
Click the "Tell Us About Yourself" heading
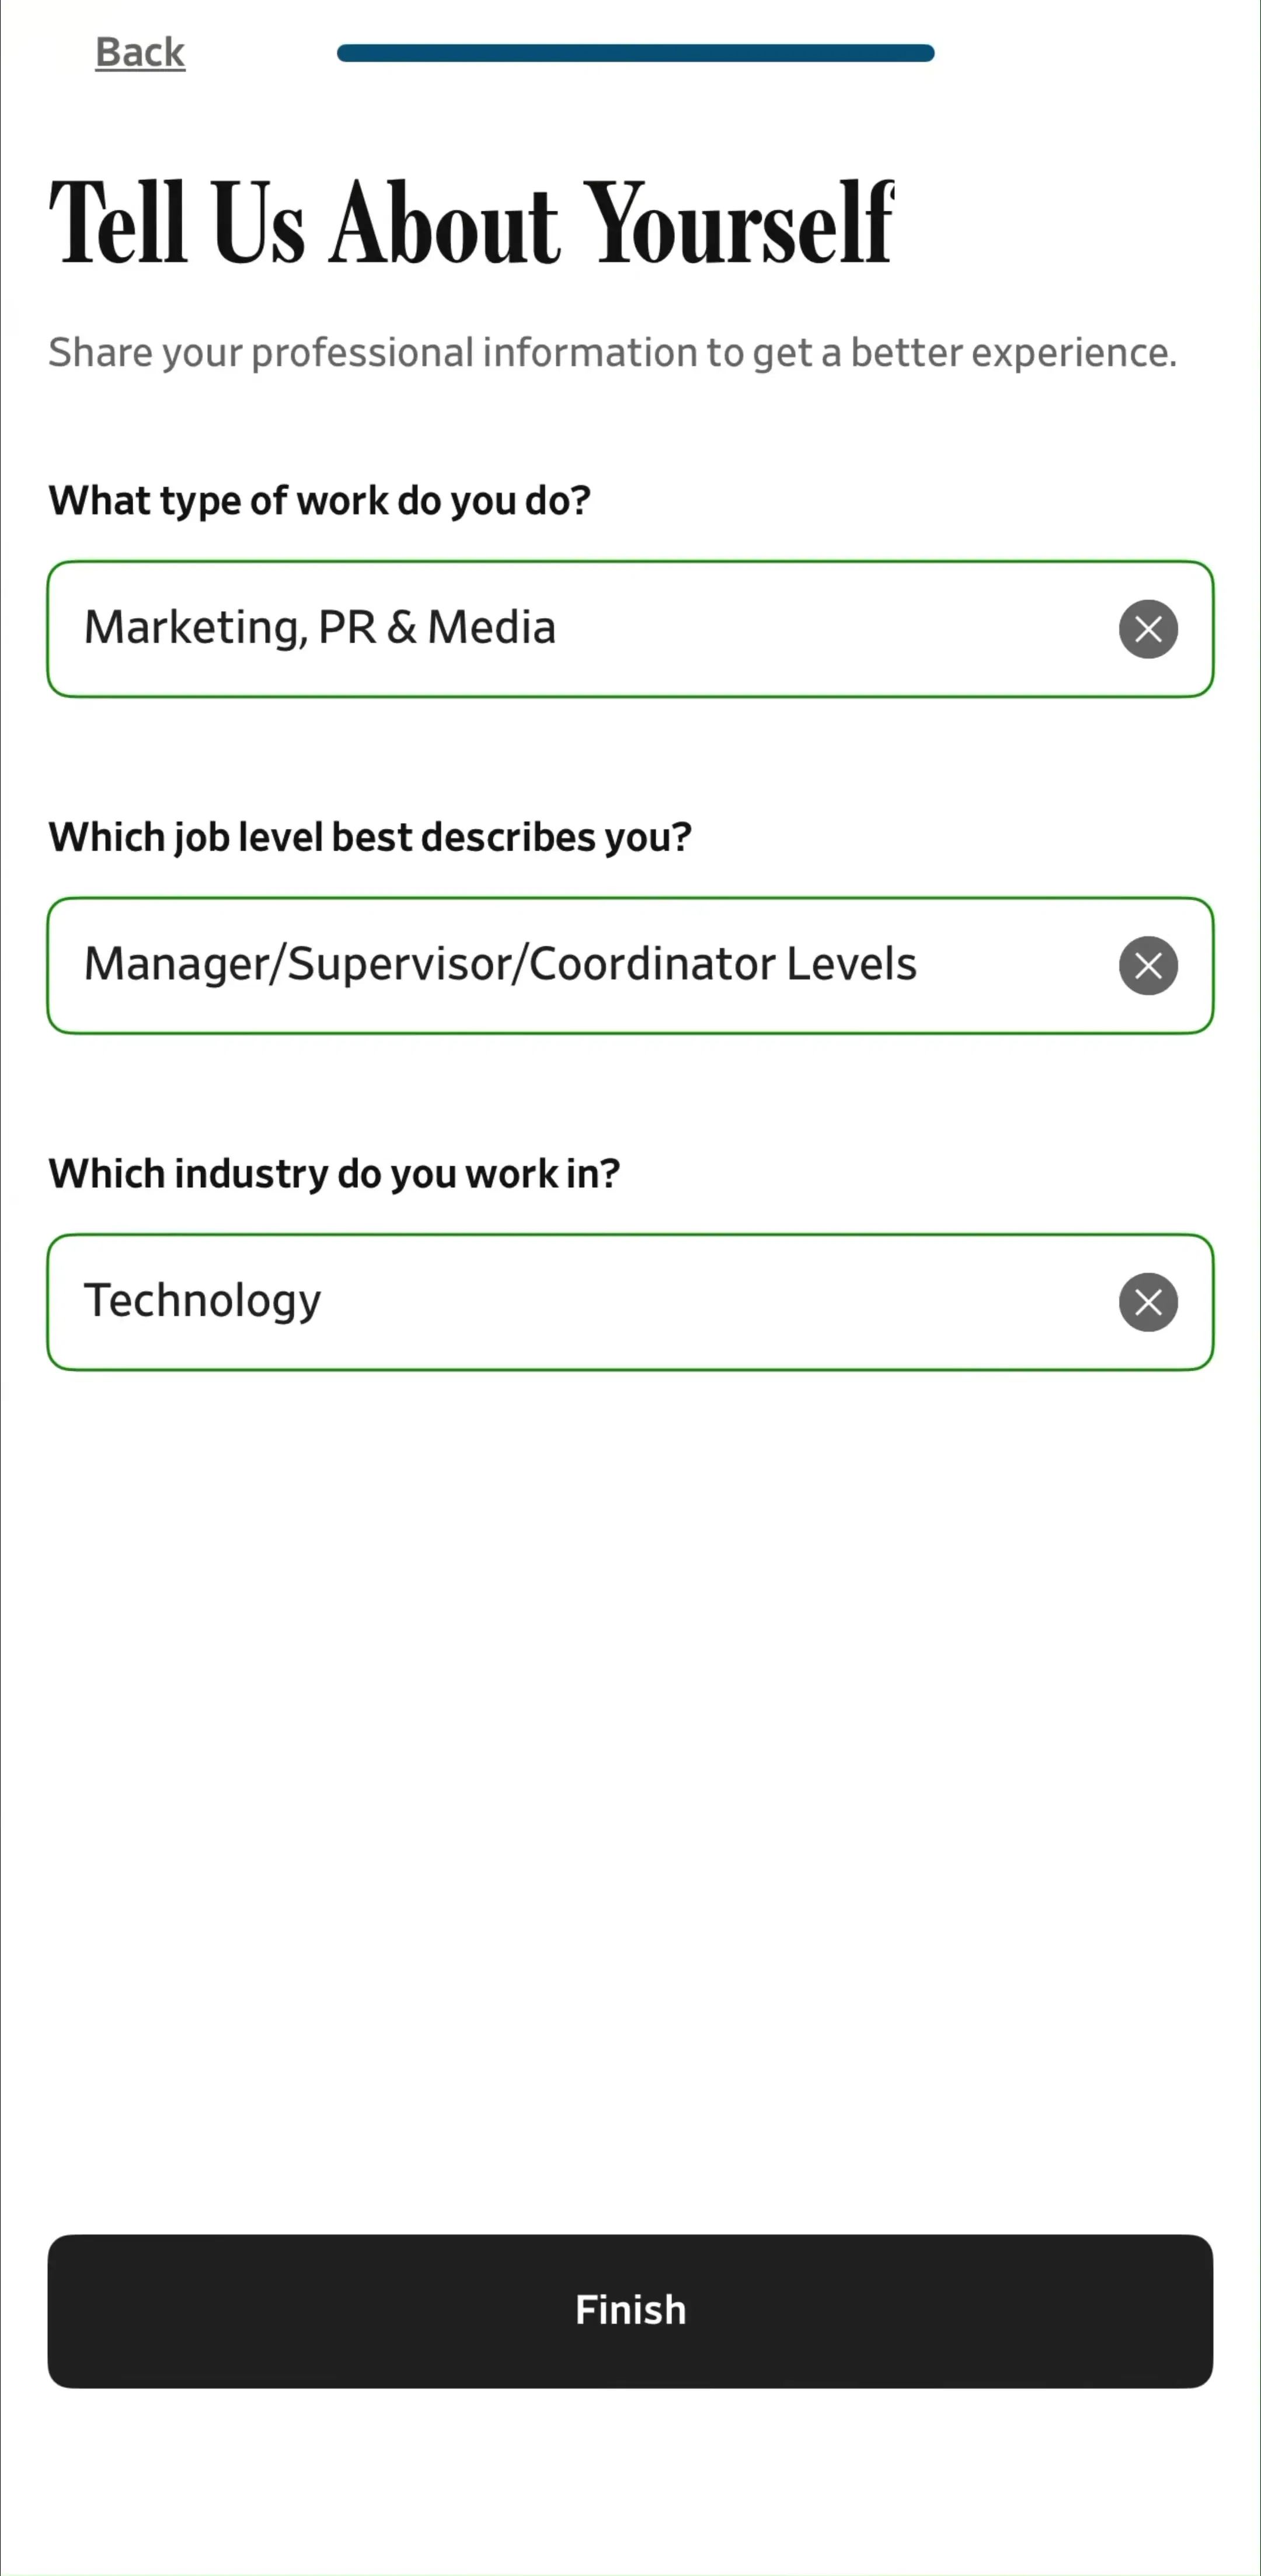pos(471,222)
